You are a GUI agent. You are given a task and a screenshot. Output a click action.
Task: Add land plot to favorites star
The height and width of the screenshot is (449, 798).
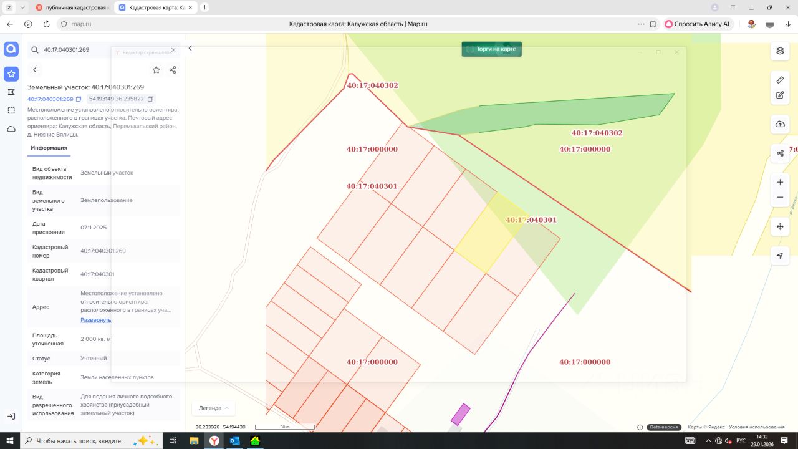click(x=156, y=70)
